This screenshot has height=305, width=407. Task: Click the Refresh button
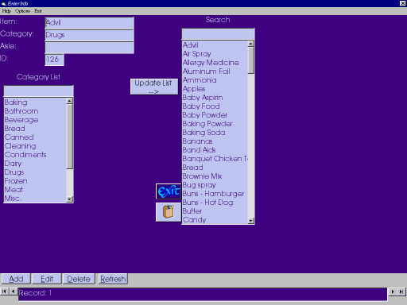113,279
